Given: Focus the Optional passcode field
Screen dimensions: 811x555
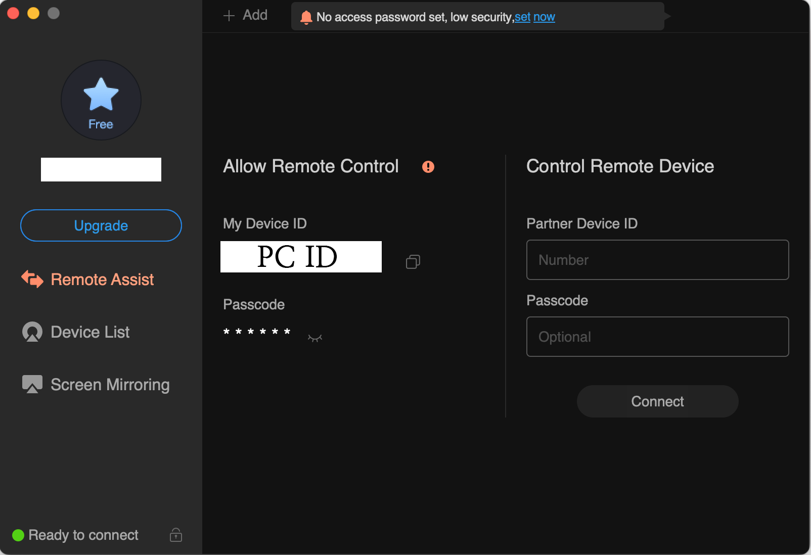Looking at the screenshot, I should point(657,337).
